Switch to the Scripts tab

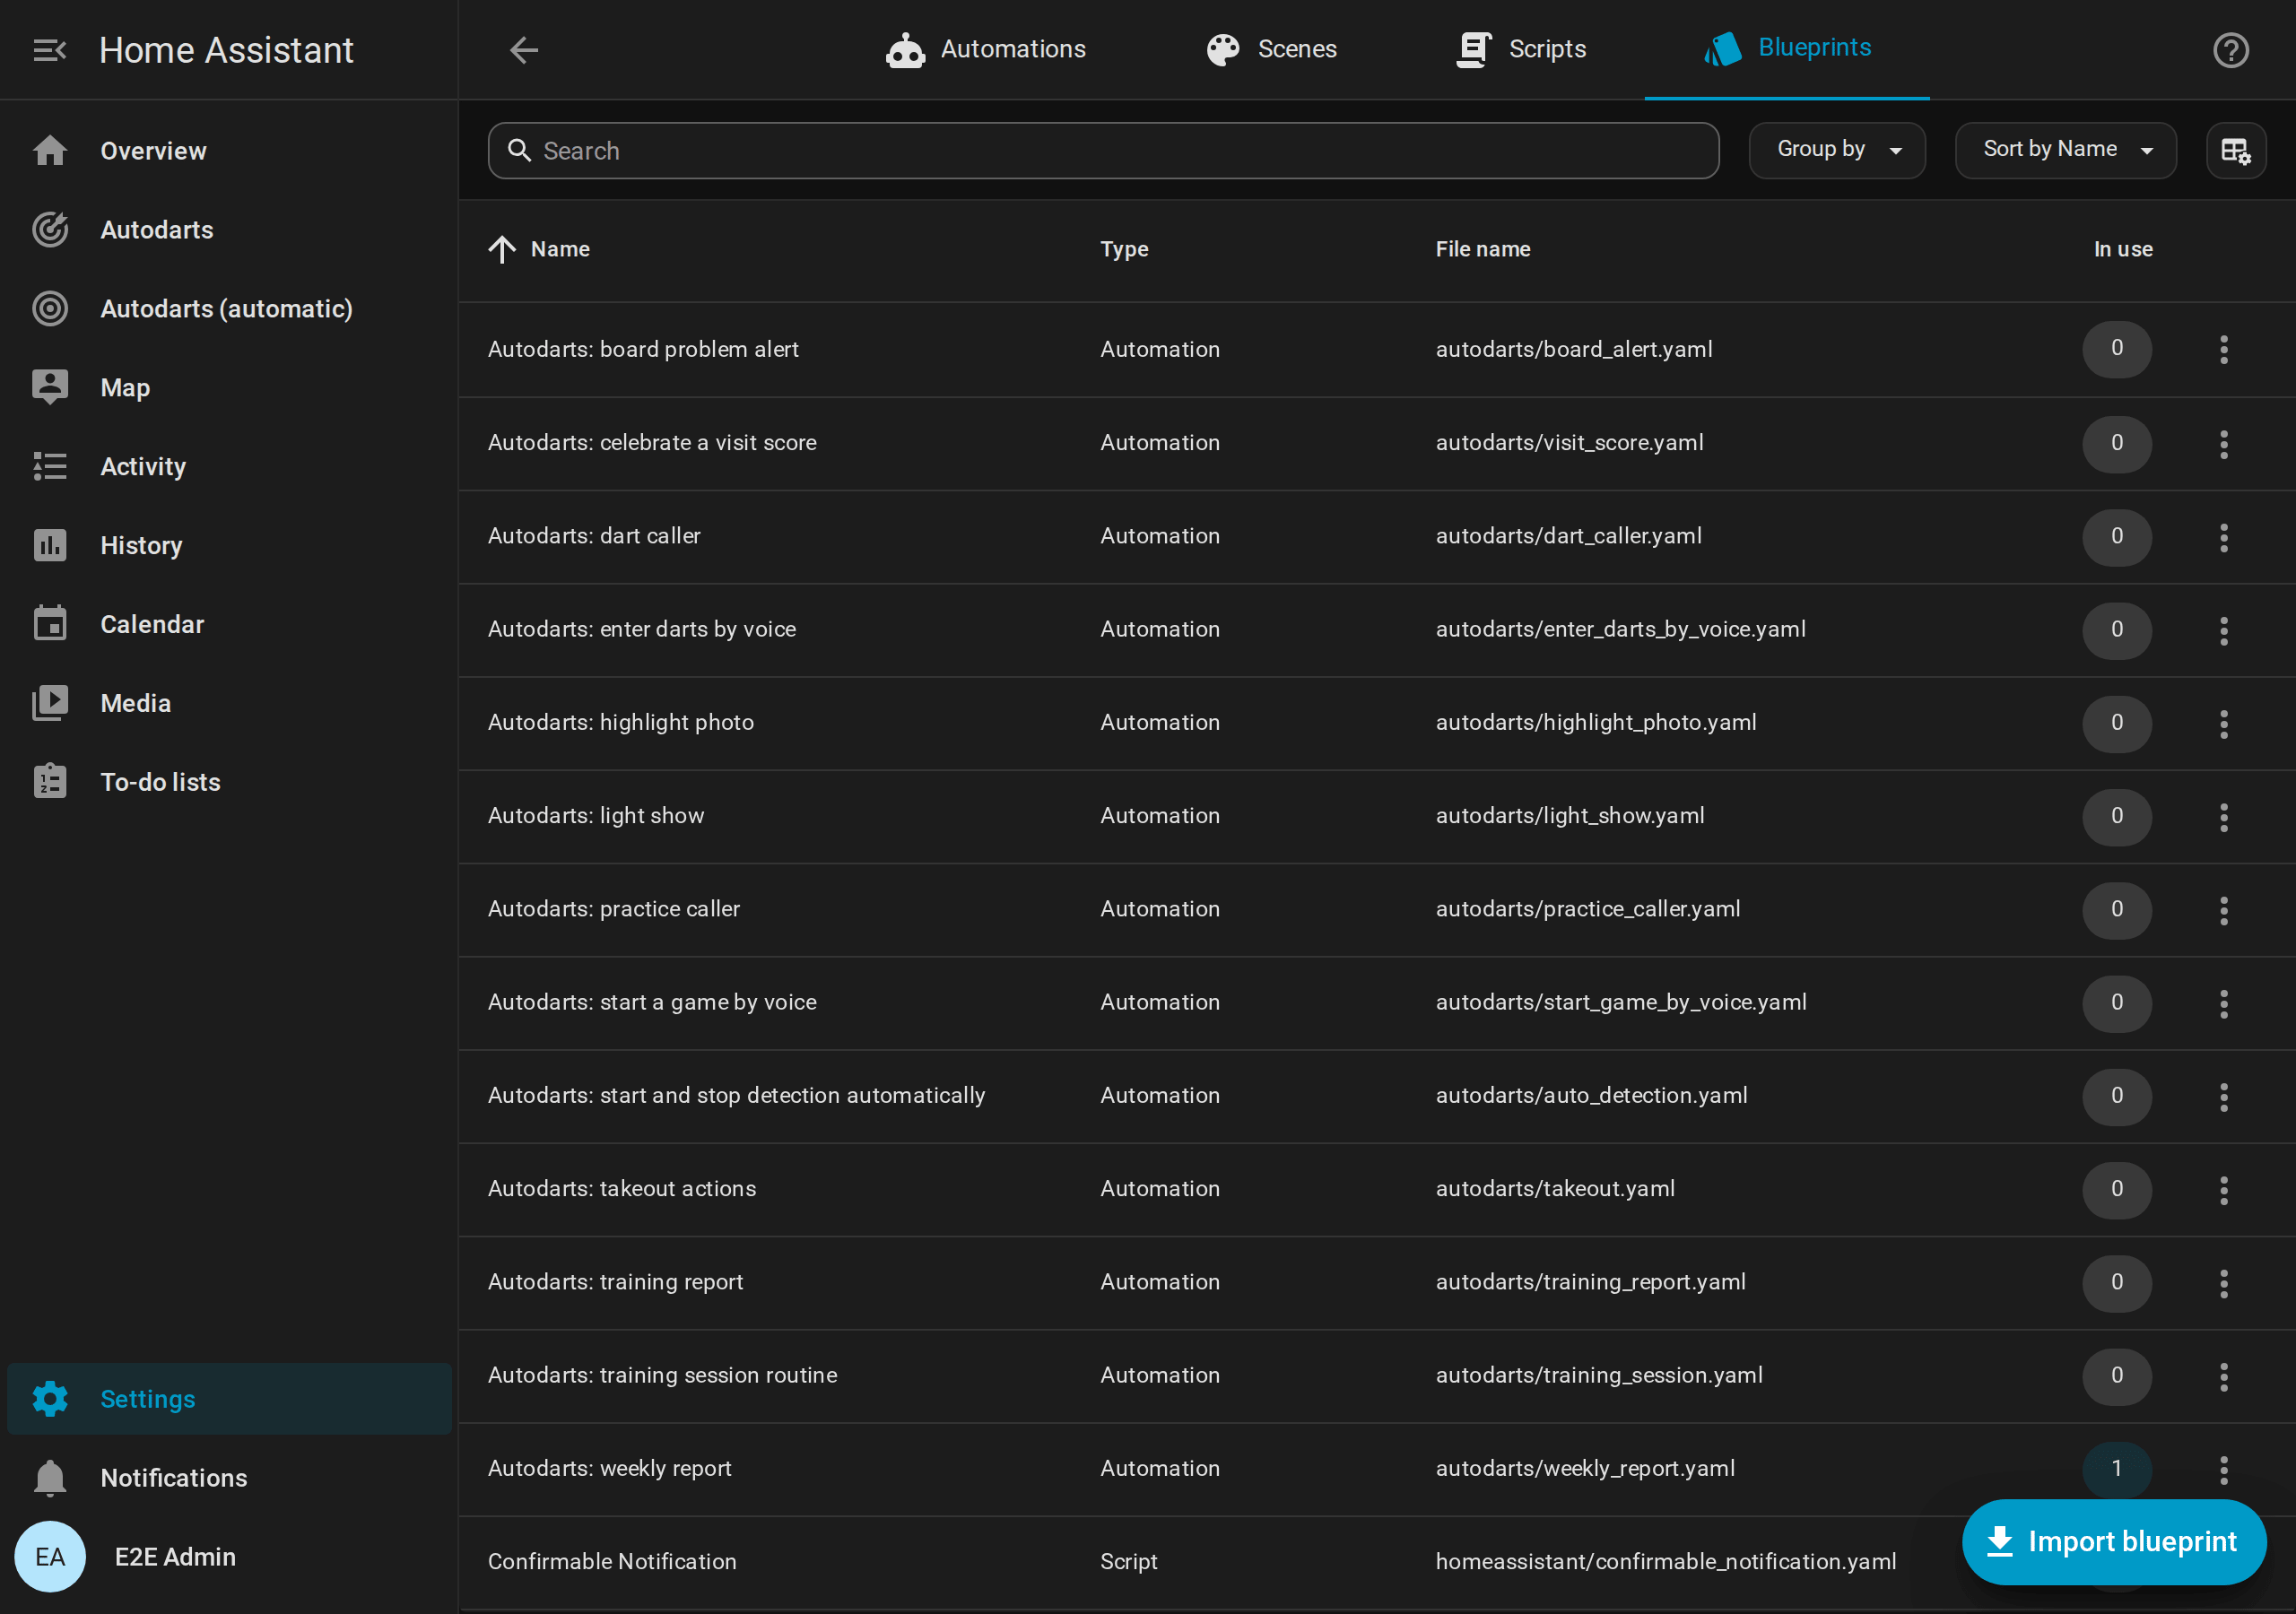(x=1521, y=49)
